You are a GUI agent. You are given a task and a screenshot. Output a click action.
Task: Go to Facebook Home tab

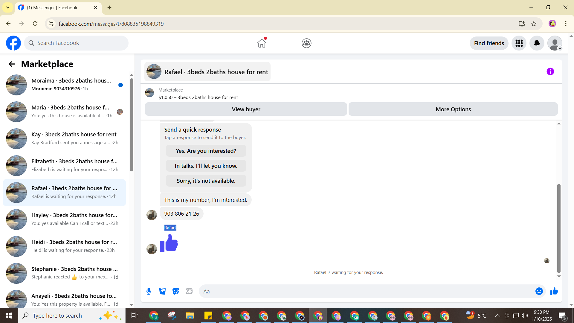(262, 43)
